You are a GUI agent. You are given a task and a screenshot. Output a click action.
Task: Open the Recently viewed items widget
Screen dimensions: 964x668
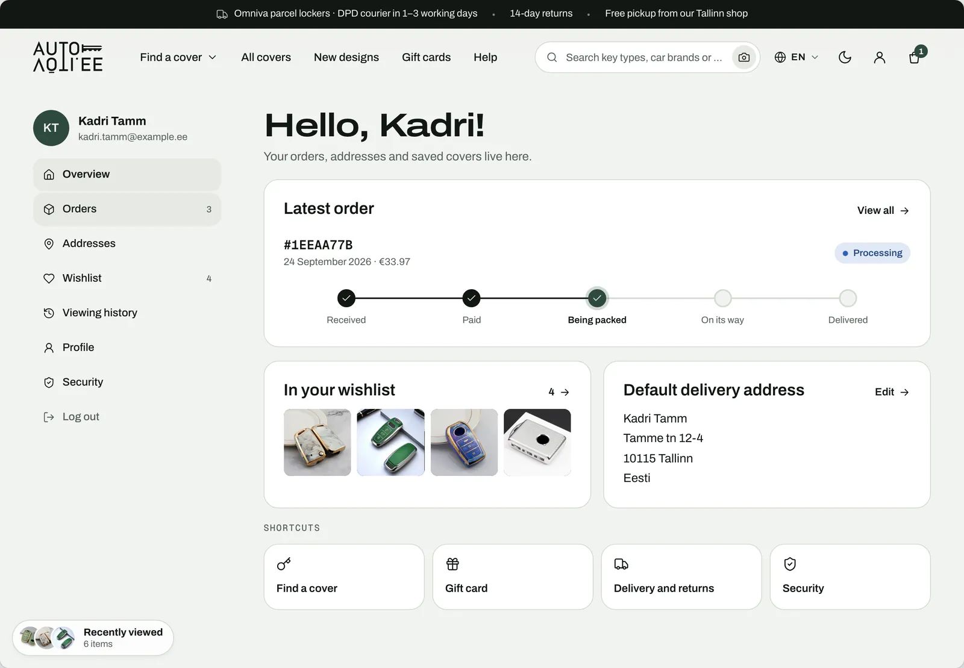point(93,638)
